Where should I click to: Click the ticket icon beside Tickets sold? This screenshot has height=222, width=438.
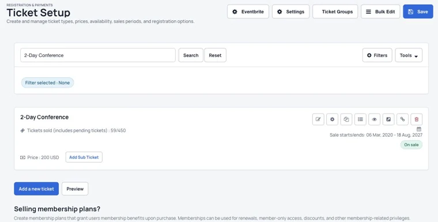22,130
